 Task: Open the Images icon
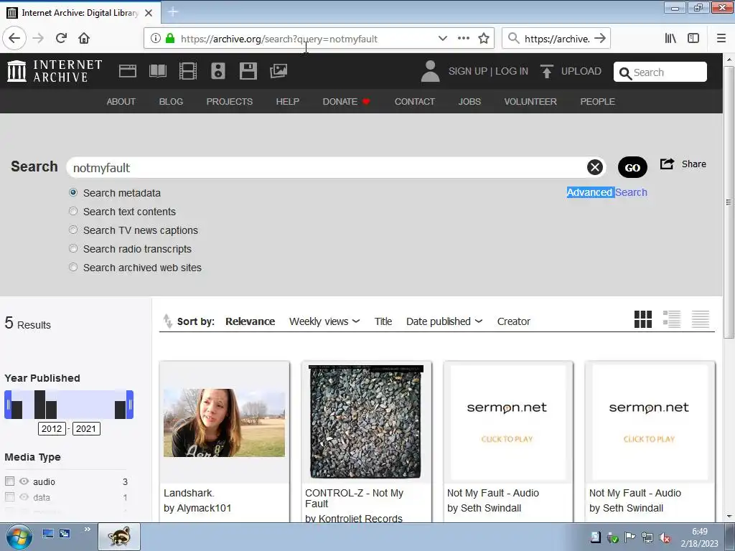(x=278, y=71)
